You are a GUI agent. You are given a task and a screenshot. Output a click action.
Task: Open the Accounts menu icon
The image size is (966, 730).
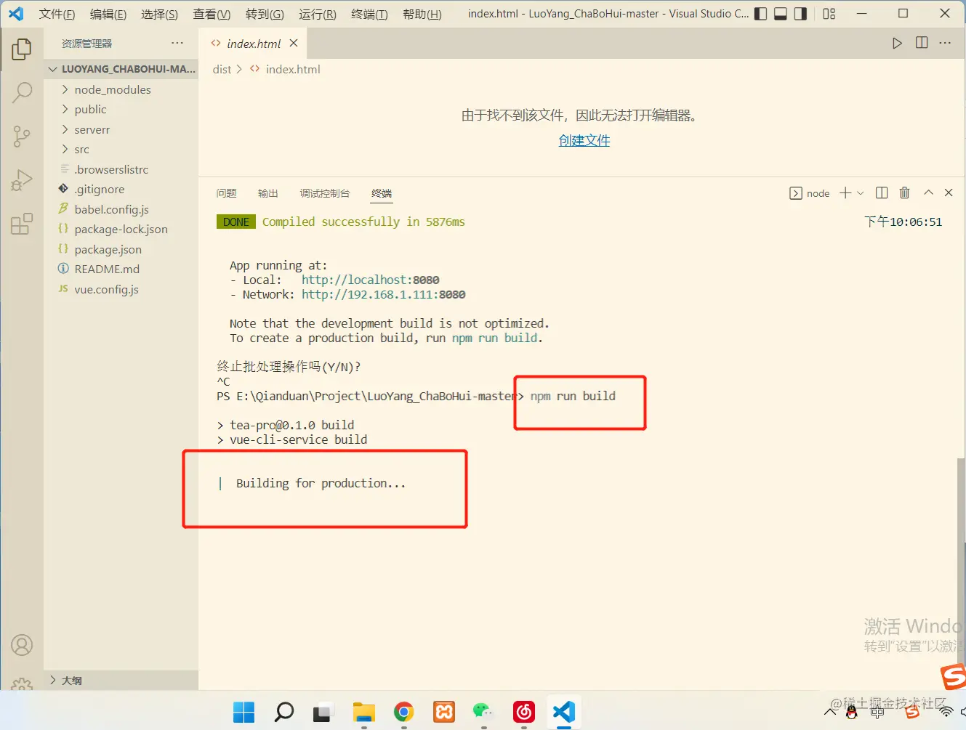pyautogui.click(x=22, y=645)
